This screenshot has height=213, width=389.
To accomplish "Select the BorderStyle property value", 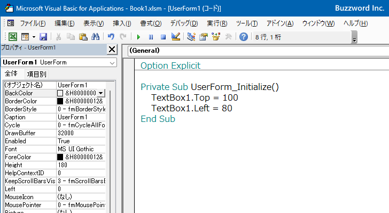I will click(81, 109).
